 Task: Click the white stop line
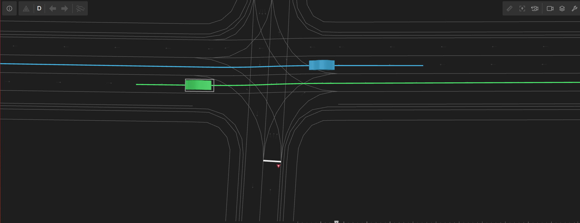point(272,161)
